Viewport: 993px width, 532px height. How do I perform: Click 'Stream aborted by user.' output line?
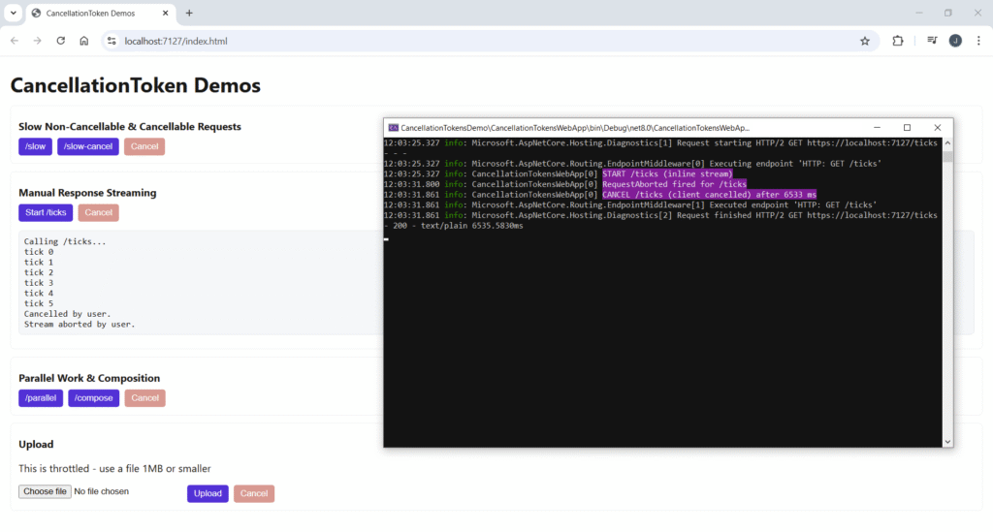click(80, 324)
